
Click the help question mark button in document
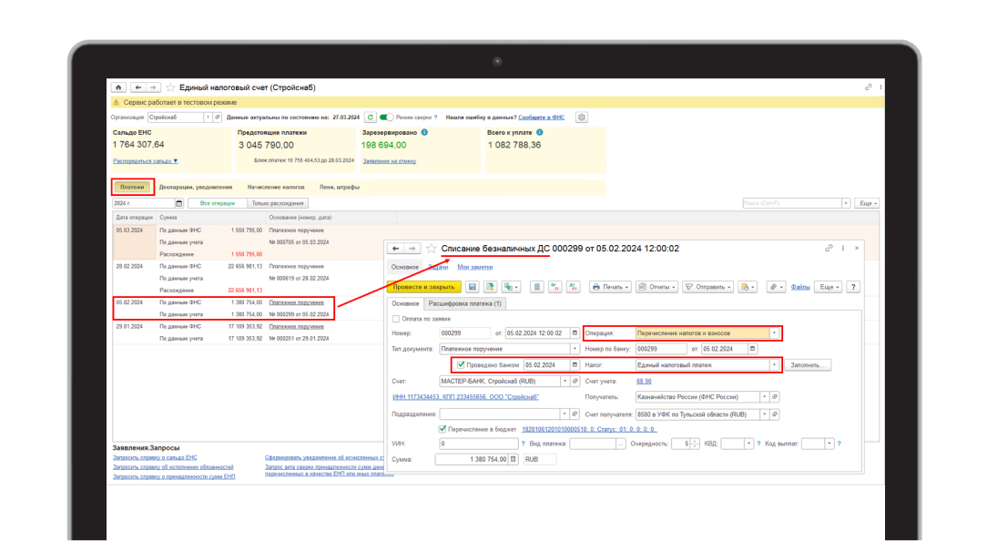click(x=853, y=287)
